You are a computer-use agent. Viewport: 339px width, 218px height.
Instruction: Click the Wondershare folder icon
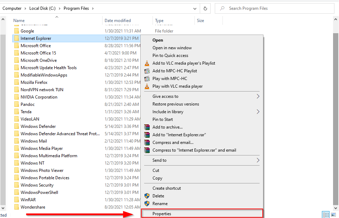[16, 207]
